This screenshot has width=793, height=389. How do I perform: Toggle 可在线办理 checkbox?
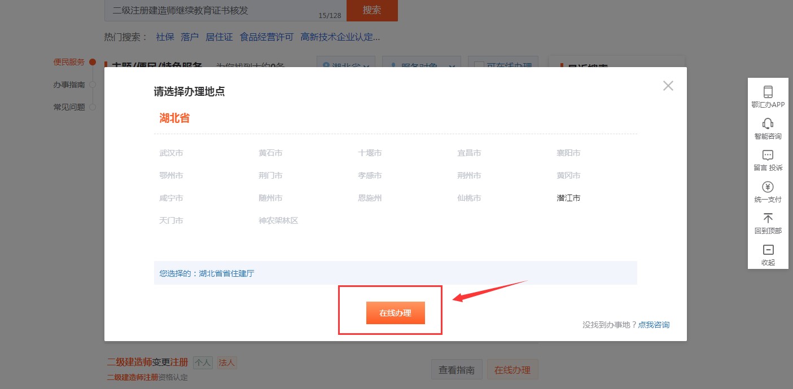pyautogui.click(x=479, y=63)
